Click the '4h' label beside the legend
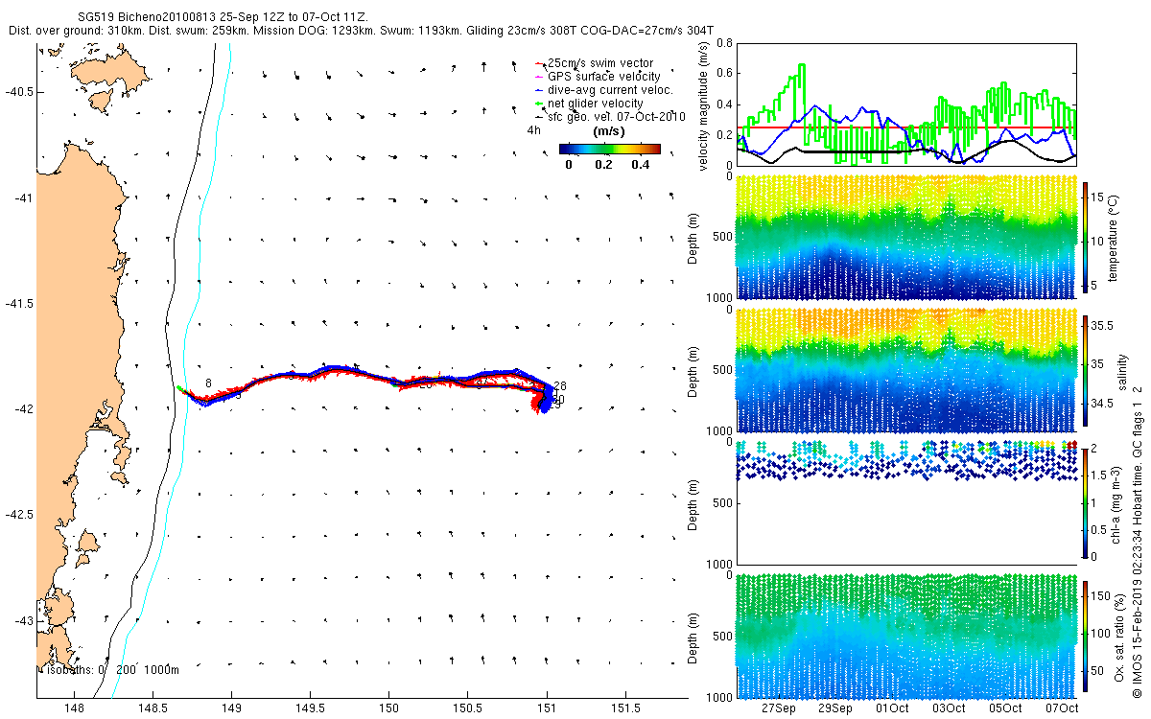The height and width of the screenshot is (719, 1151). tap(534, 129)
